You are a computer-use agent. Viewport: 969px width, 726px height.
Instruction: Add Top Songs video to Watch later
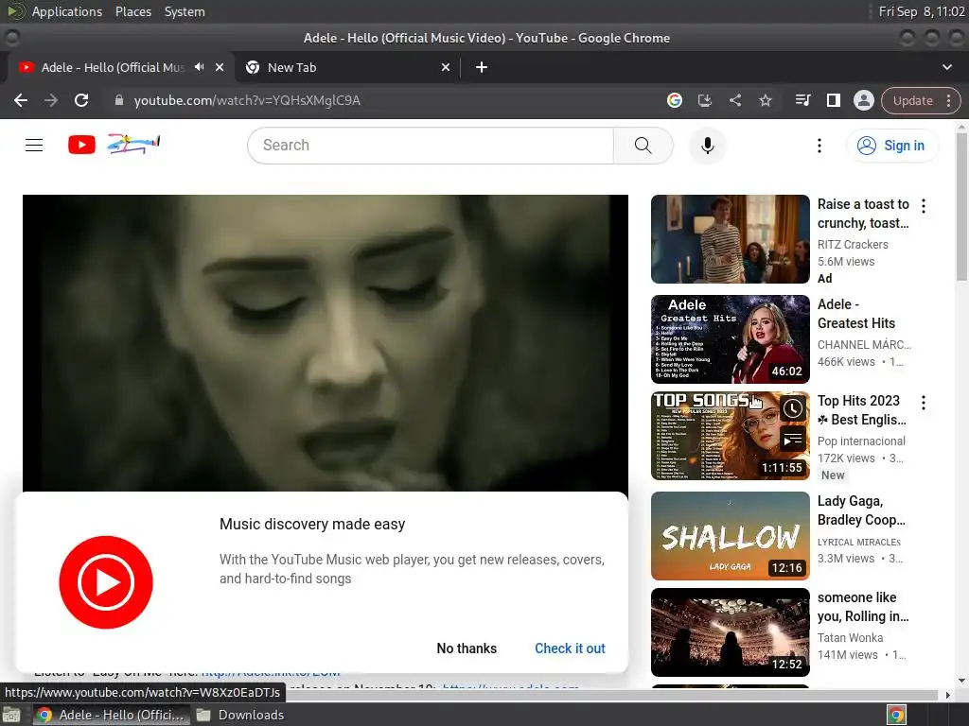pyautogui.click(x=792, y=408)
